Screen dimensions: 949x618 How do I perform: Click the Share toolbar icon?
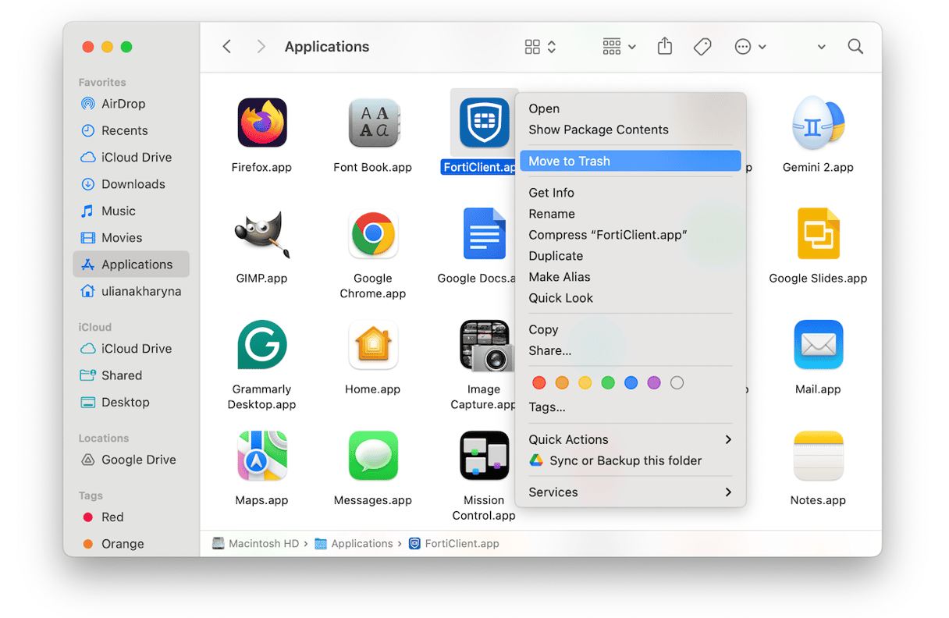[x=664, y=47]
